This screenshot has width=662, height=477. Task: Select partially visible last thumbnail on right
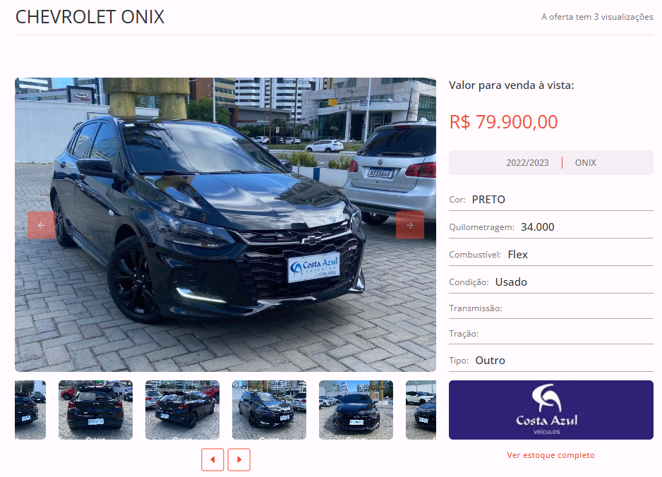421,410
